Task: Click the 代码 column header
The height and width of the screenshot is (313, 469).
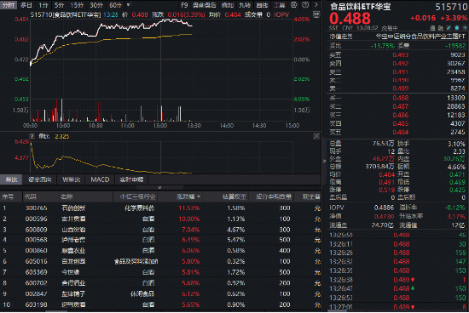Action: tap(30, 196)
